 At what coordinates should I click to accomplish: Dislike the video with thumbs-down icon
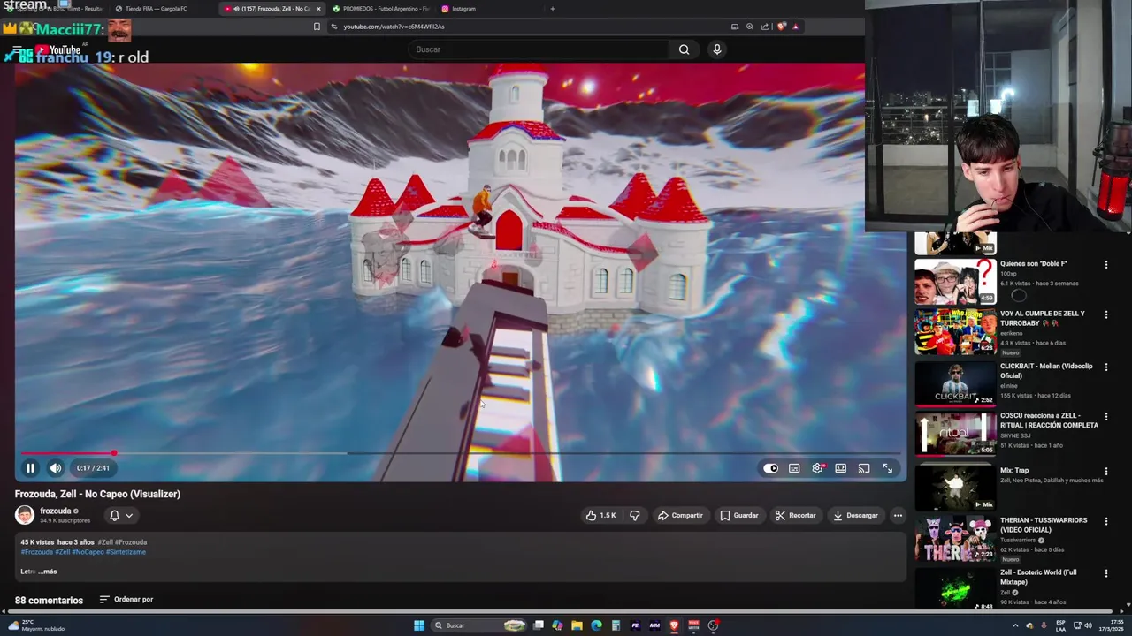click(x=635, y=515)
